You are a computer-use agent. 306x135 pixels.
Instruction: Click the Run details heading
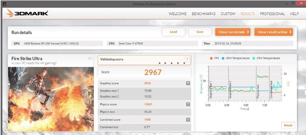point(22,32)
